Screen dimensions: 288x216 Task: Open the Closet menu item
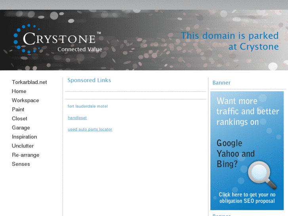click(x=19, y=119)
